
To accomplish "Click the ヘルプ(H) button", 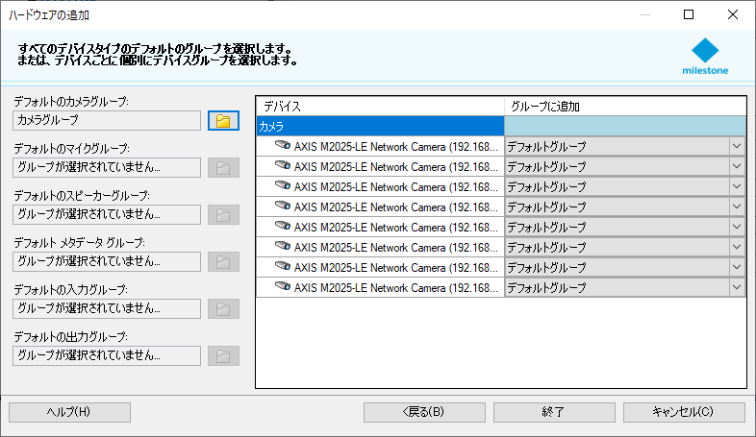I will 69,412.
